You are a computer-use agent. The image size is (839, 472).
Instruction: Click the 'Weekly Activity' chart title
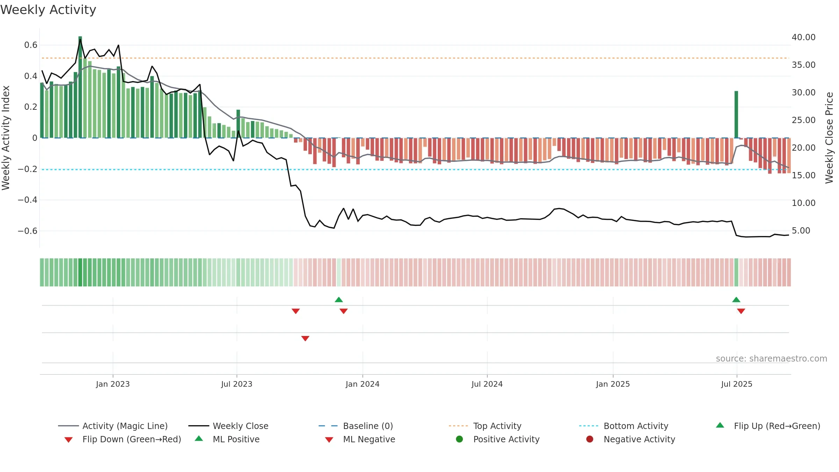48,10
